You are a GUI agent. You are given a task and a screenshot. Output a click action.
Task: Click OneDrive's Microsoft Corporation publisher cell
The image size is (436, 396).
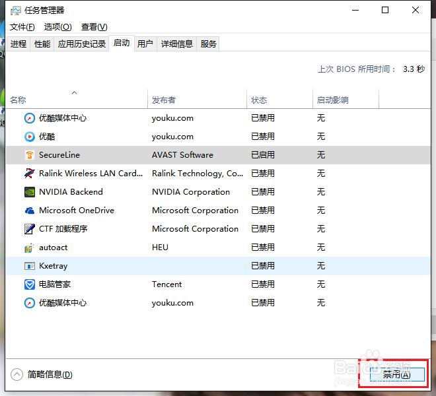(195, 211)
